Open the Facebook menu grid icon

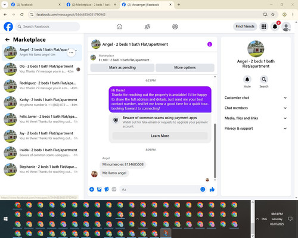coord(263,27)
